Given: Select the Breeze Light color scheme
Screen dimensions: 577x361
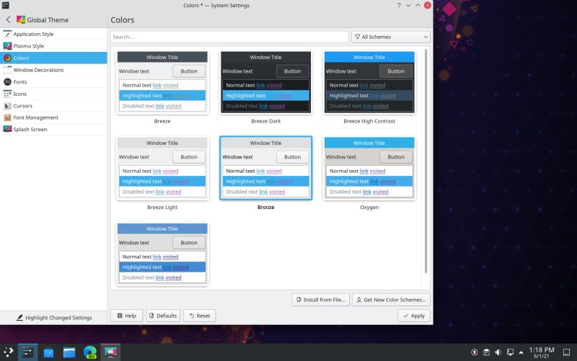Looking at the screenshot, I should tap(162, 169).
